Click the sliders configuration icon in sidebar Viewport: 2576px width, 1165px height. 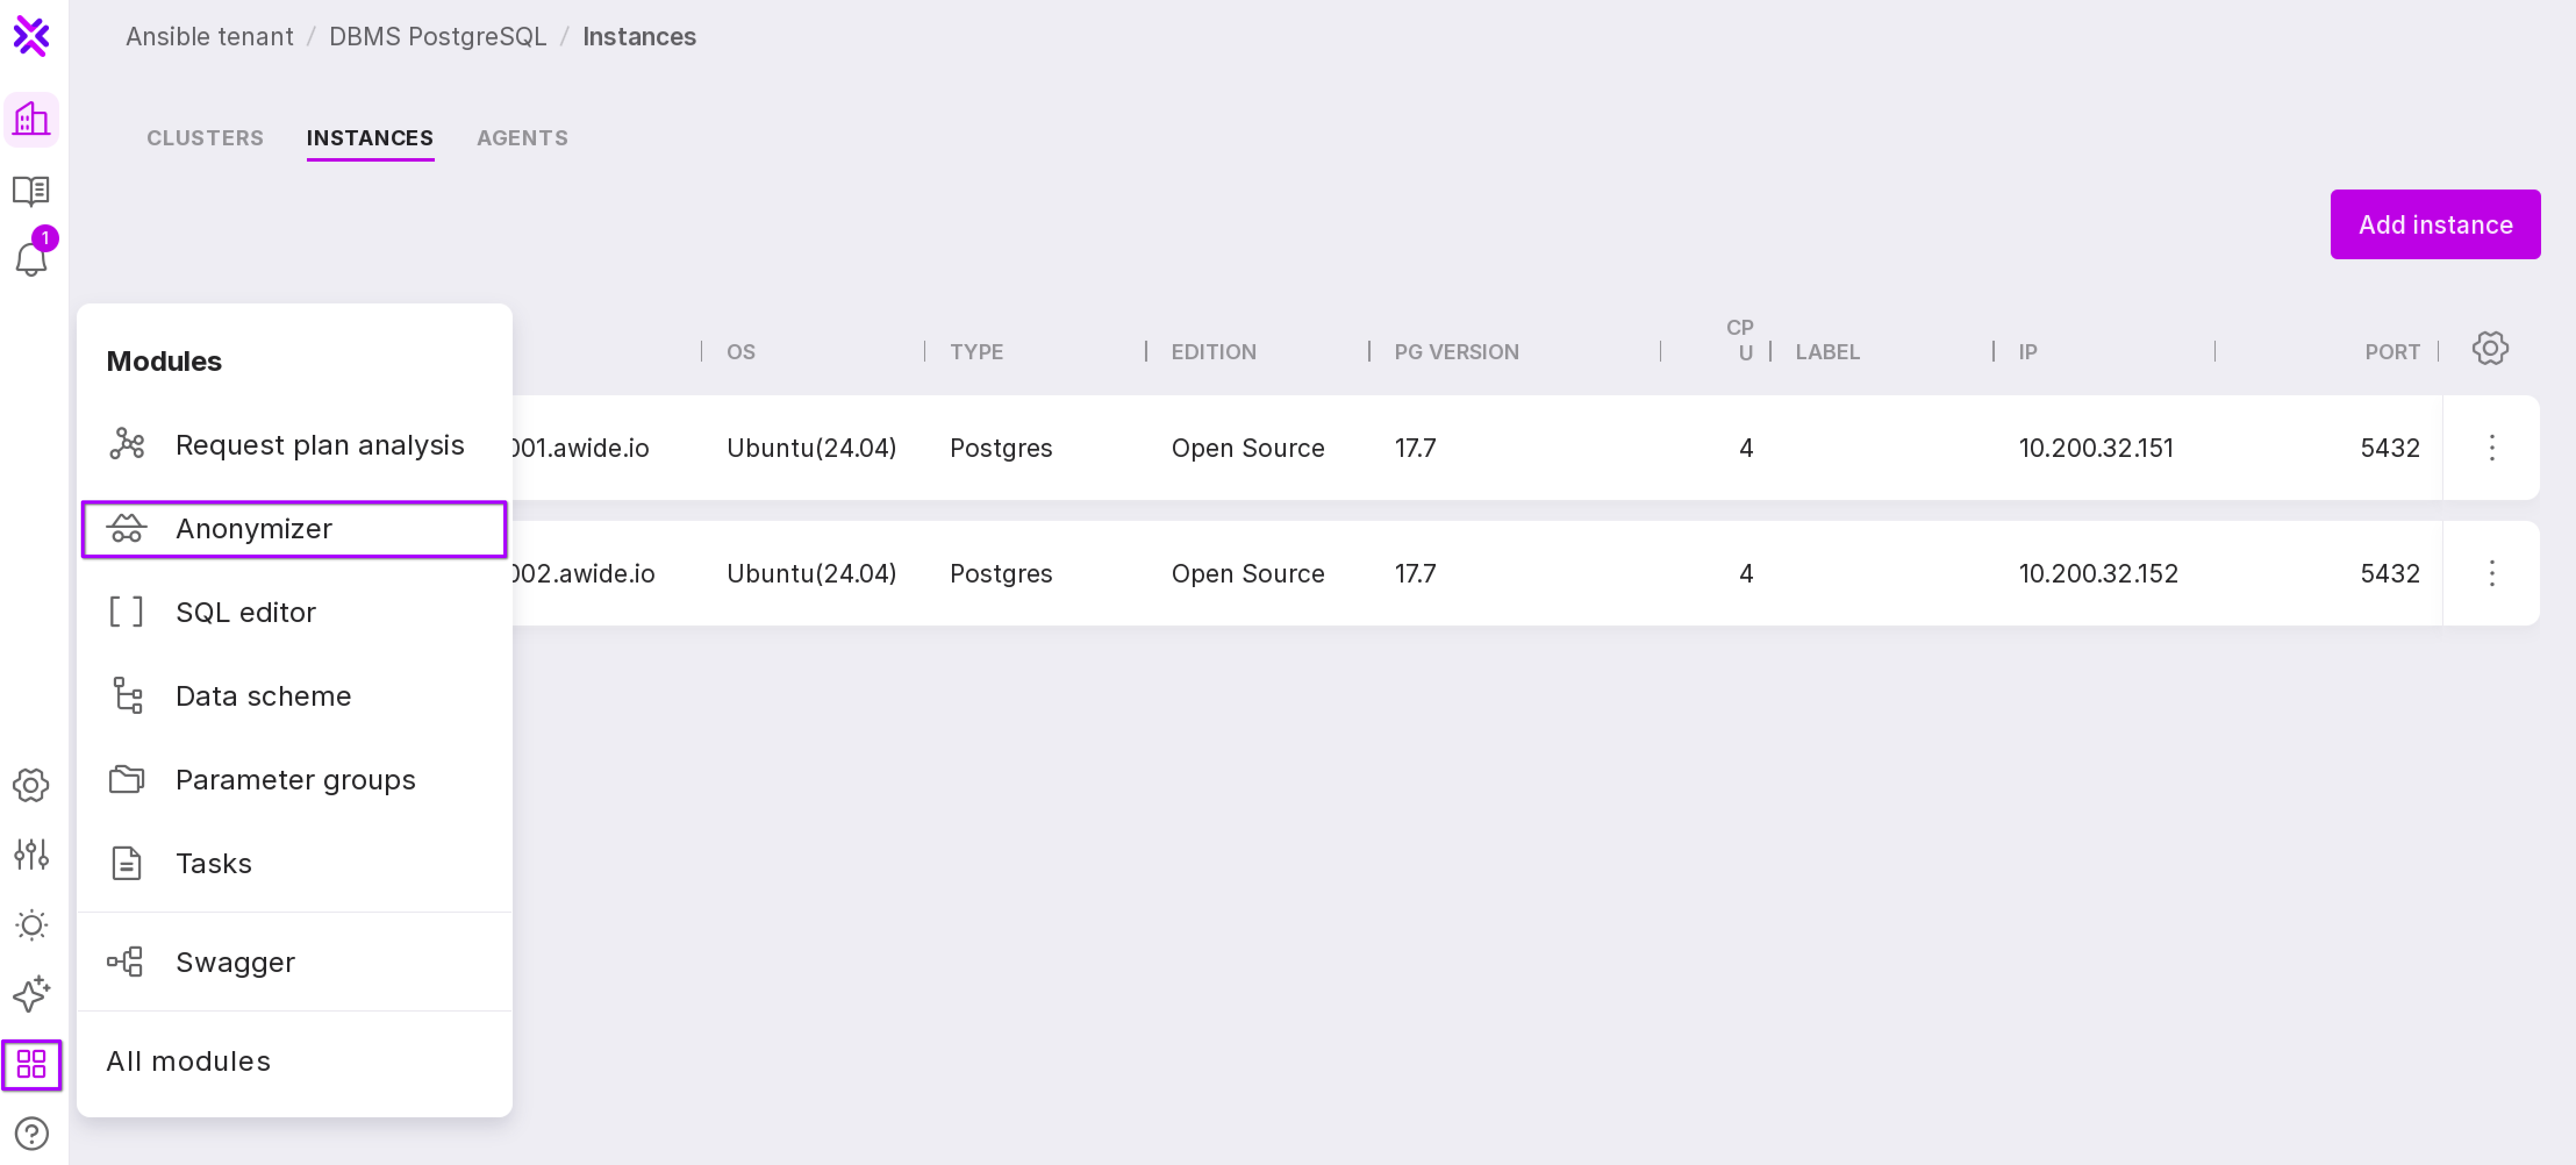click(31, 855)
